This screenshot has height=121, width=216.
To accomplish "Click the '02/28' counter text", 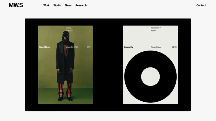I will click(x=174, y=47).
